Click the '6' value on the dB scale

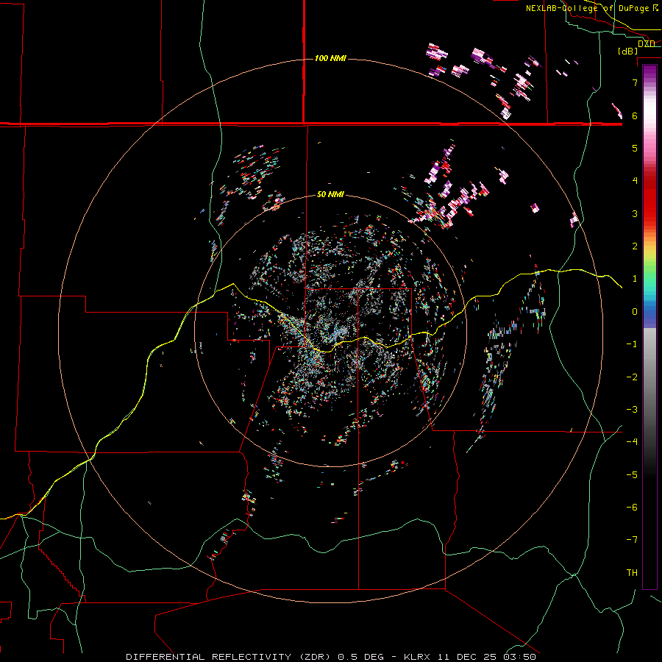click(635, 115)
